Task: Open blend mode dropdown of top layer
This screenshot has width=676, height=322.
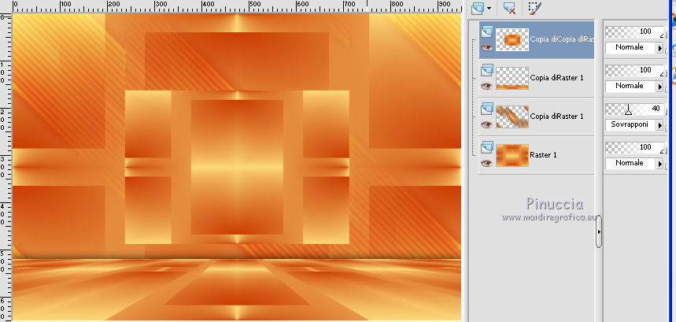Action: pos(659,48)
